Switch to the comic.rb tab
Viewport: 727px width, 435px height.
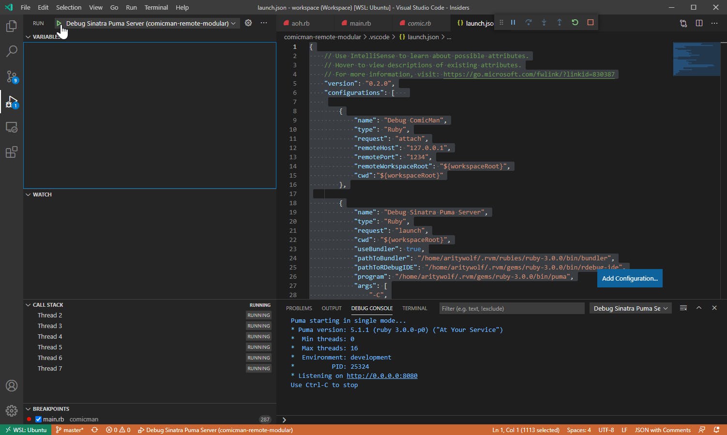(419, 23)
